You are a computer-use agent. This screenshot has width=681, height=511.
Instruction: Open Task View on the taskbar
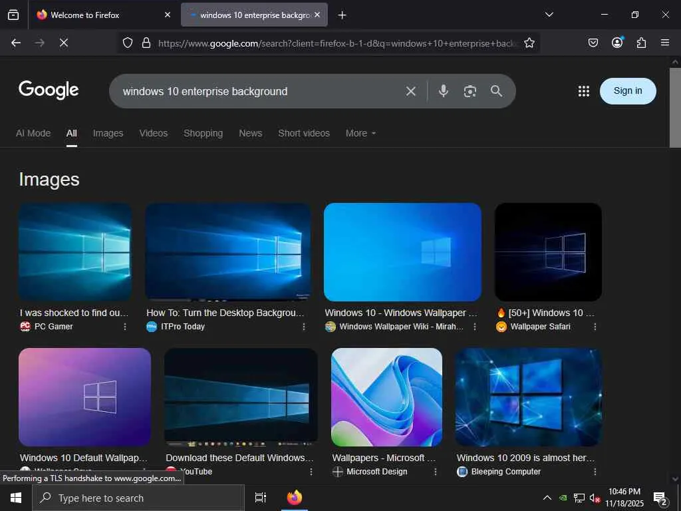click(261, 498)
